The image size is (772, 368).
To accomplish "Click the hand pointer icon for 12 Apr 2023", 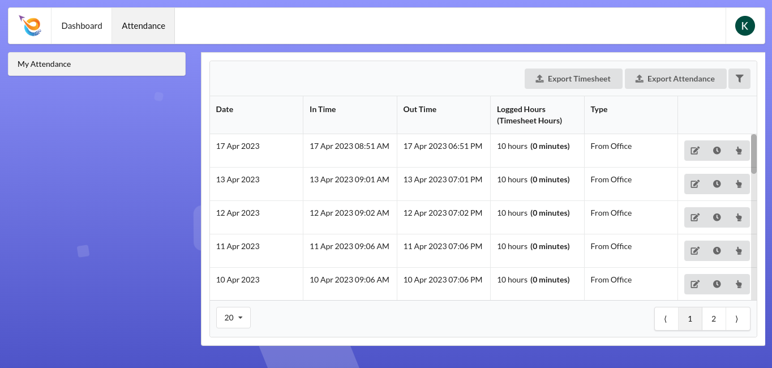I will tap(739, 217).
